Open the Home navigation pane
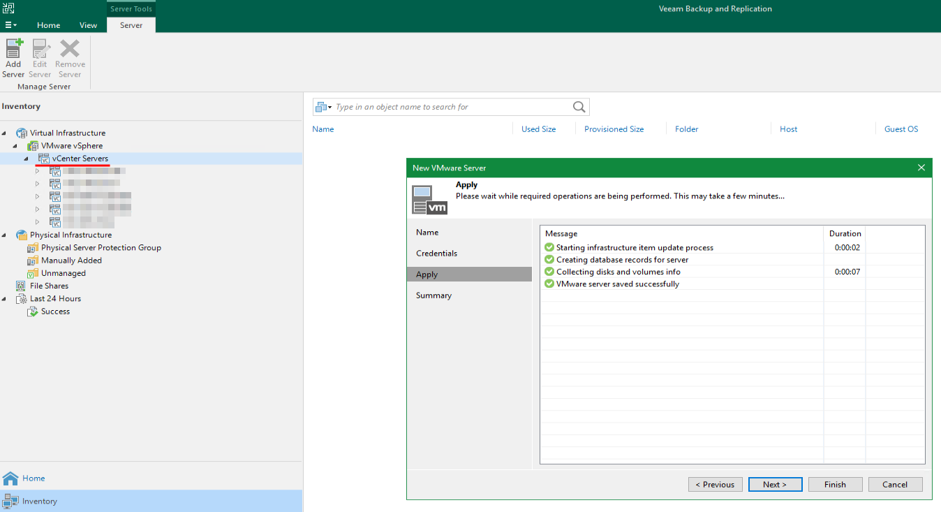The height and width of the screenshot is (512, 941). click(151, 478)
